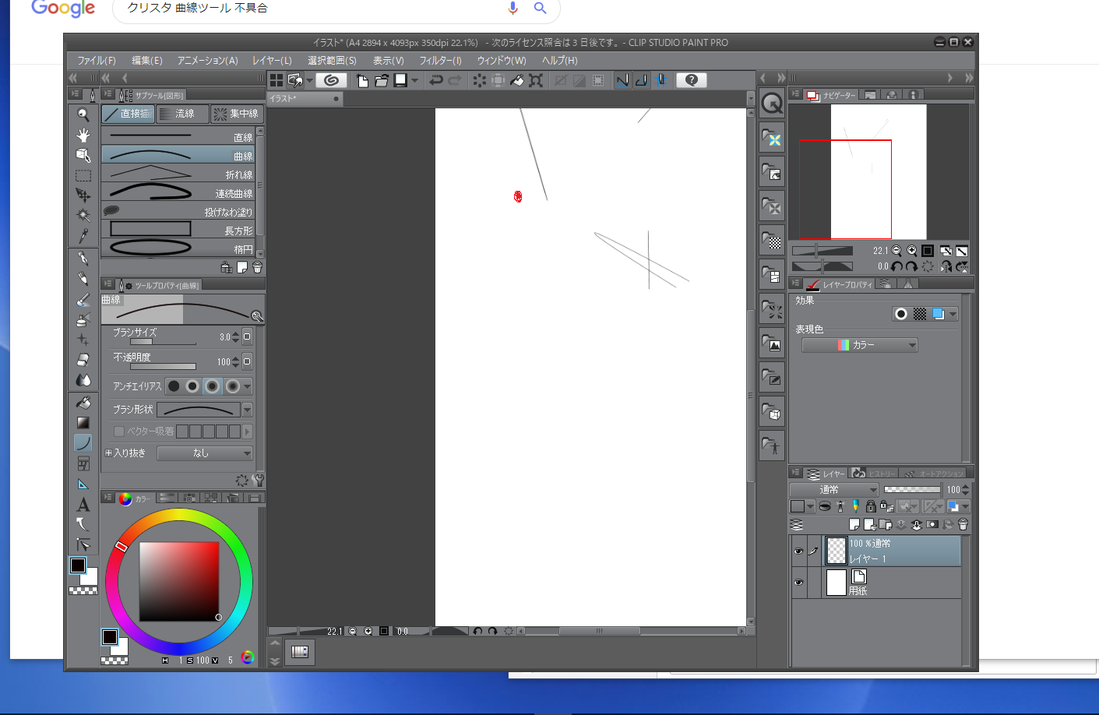Screen dimensions: 1099x715
Task: Open the 入り抜き なし dropdown
Action: pyautogui.click(x=205, y=453)
